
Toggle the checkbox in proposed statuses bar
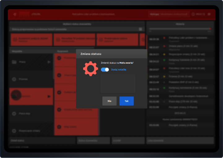click(141, 29)
